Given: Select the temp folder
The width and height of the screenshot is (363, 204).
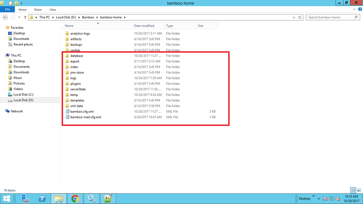Looking at the screenshot, I should click(74, 95).
